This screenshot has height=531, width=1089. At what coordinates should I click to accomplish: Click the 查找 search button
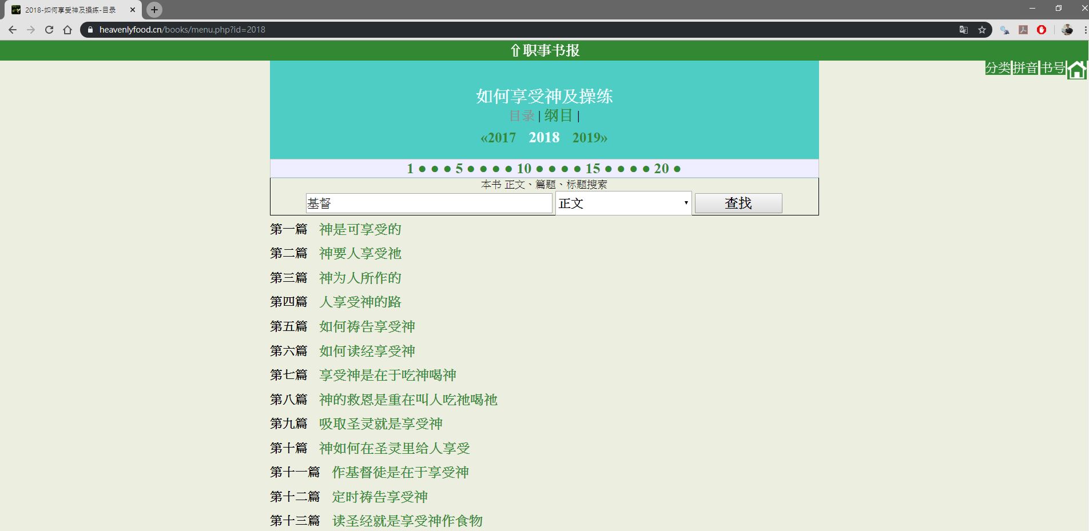coord(738,203)
